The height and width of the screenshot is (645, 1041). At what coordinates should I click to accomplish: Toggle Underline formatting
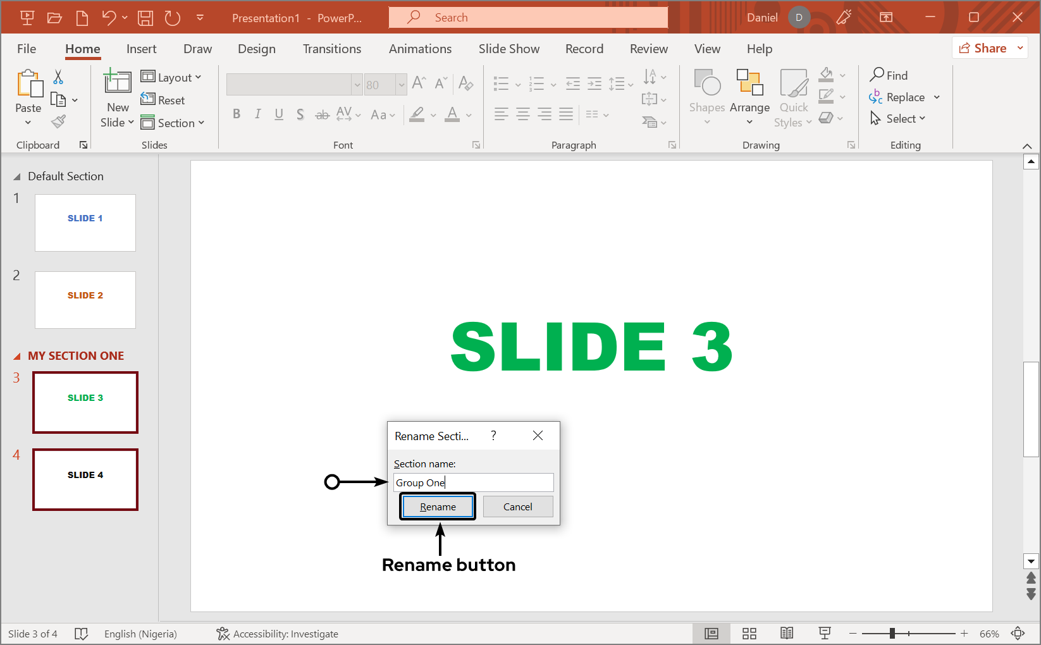tap(279, 114)
